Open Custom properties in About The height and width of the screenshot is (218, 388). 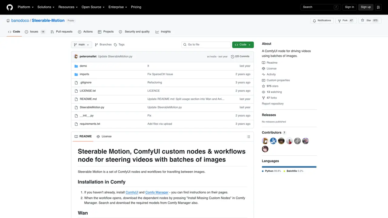point(276,80)
